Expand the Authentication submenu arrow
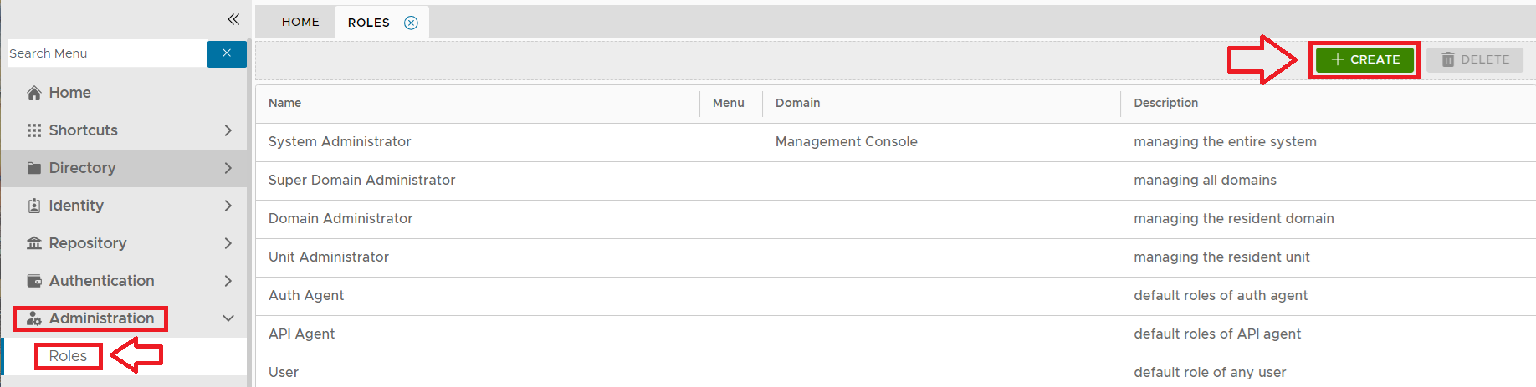 228,281
